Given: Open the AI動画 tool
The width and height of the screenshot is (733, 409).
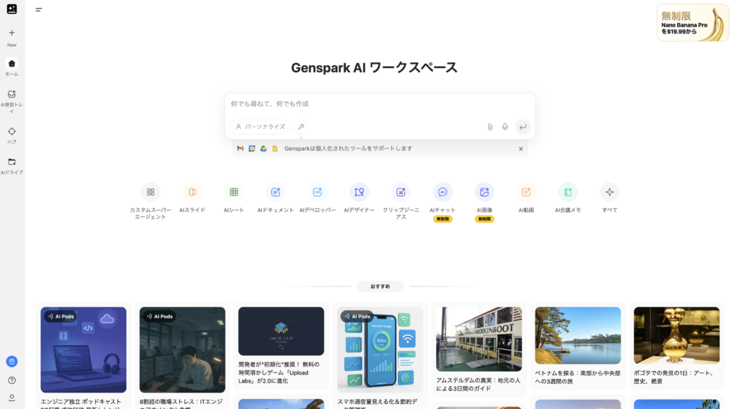Looking at the screenshot, I should pyautogui.click(x=526, y=192).
